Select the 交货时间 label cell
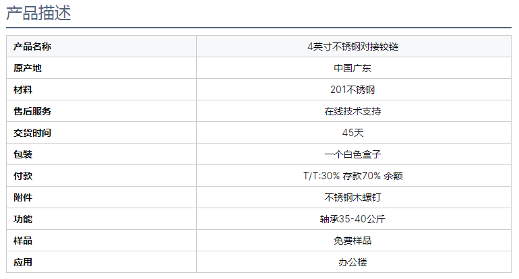 point(32,133)
